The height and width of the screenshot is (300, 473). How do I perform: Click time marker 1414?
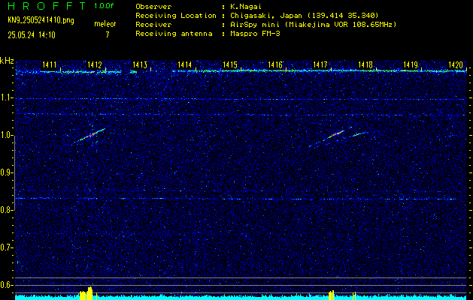click(x=185, y=64)
